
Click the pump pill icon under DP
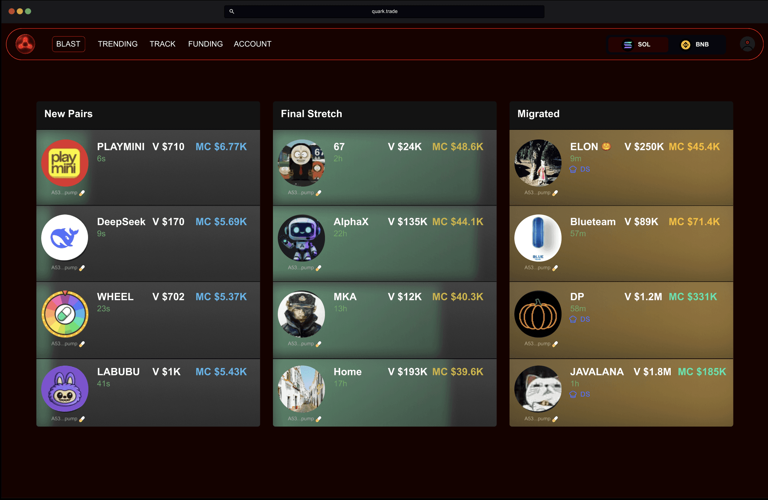[555, 344]
